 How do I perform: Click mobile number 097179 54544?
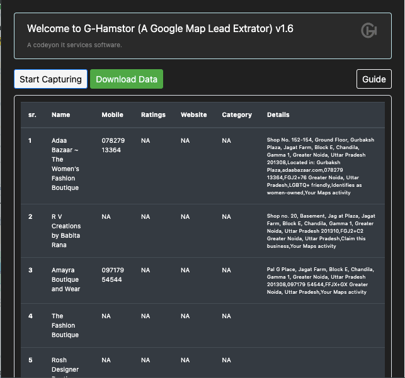coord(113,275)
